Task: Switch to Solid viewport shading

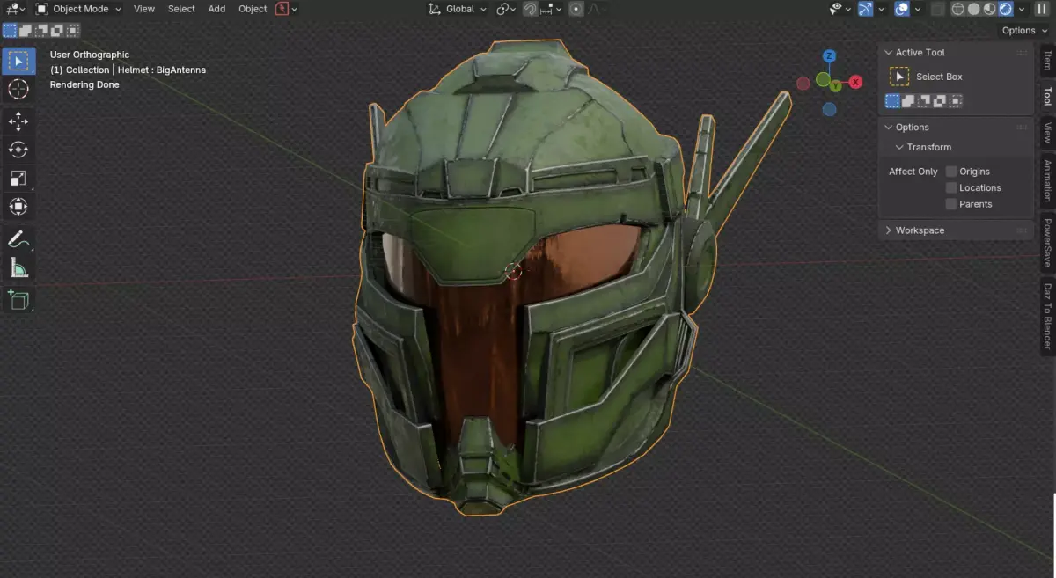Action: click(973, 9)
